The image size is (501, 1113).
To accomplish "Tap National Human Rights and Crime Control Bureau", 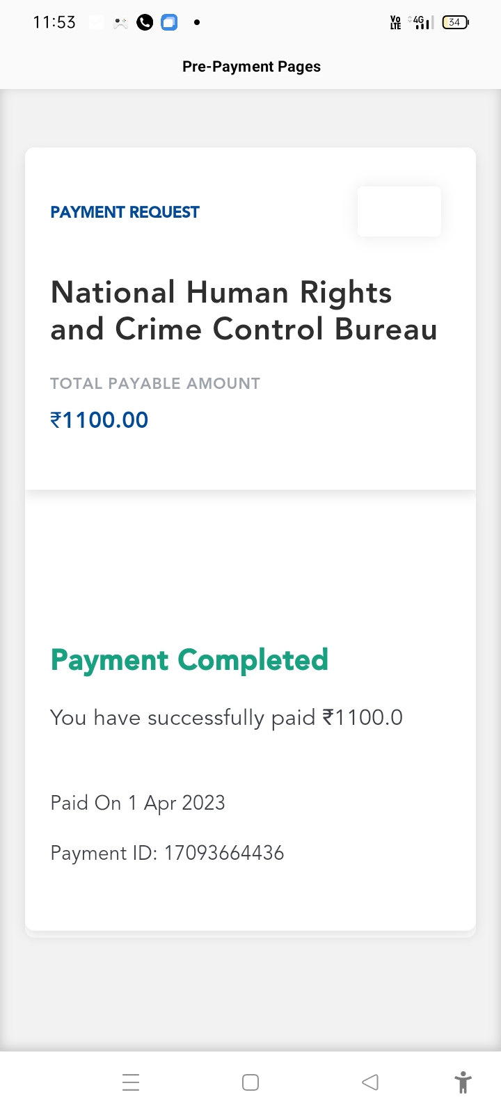I will 244,310.
